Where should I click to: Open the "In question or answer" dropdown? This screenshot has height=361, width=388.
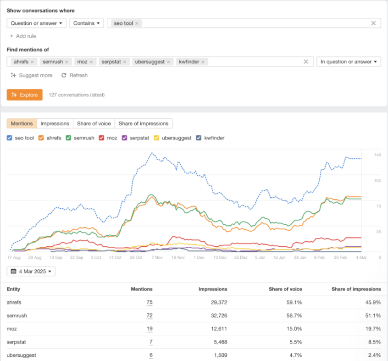[x=349, y=61]
